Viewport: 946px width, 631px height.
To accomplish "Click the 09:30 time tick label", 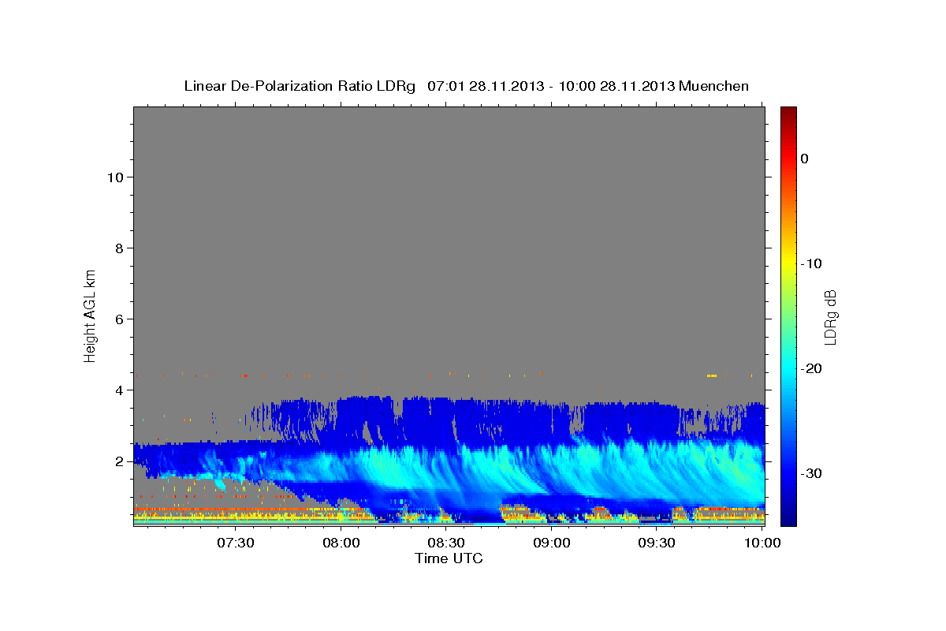I will [x=657, y=543].
